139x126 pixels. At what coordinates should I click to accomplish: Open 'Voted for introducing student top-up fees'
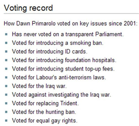coord(63,69)
